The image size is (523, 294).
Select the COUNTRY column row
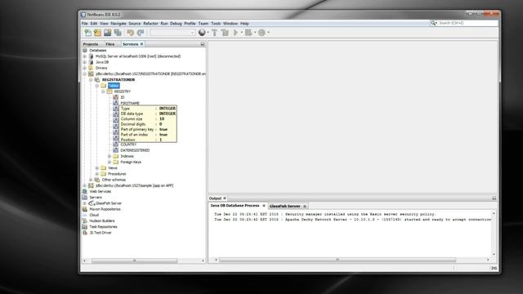(128, 145)
